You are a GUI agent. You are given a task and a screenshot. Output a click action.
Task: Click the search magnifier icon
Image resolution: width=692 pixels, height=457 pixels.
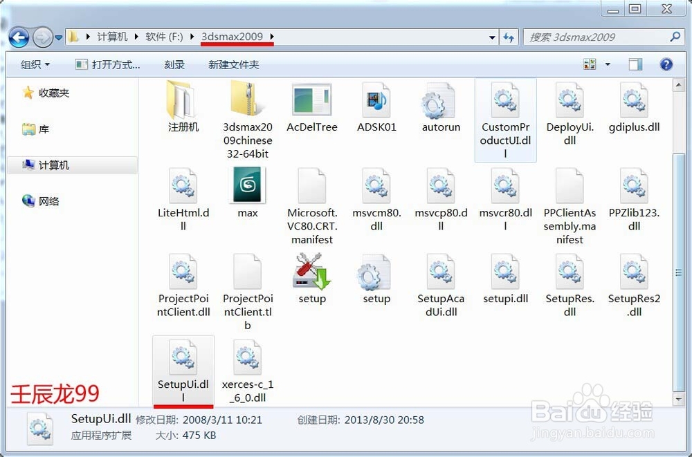click(x=675, y=37)
